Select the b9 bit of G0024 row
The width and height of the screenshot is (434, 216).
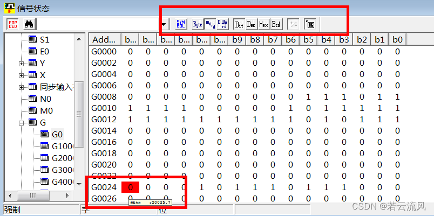(237, 187)
